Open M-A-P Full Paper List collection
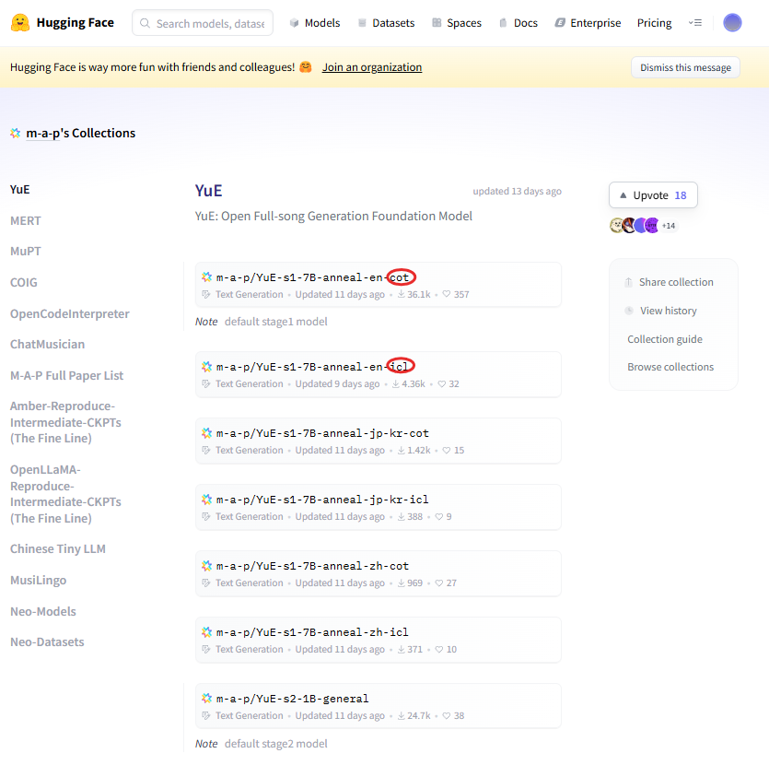 [66, 376]
